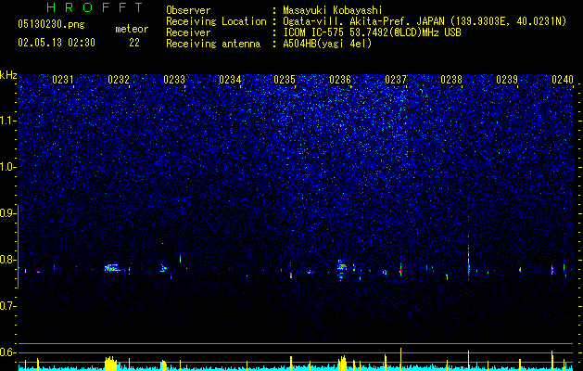The image size is (583, 371).
Task: Click the 0237 time marker
Action: pyautogui.click(x=396, y=80)
